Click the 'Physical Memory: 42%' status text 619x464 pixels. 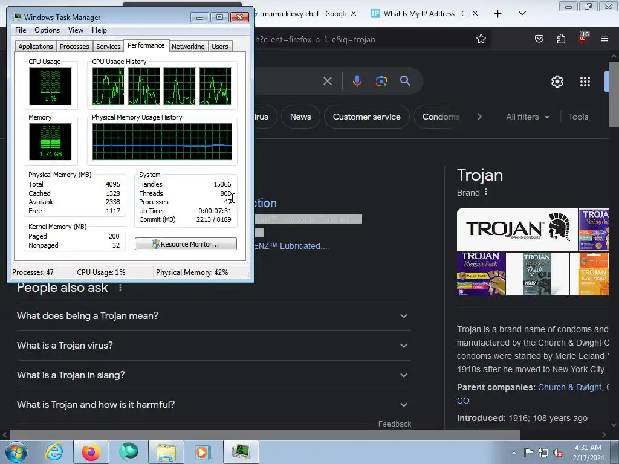point(192,272)
